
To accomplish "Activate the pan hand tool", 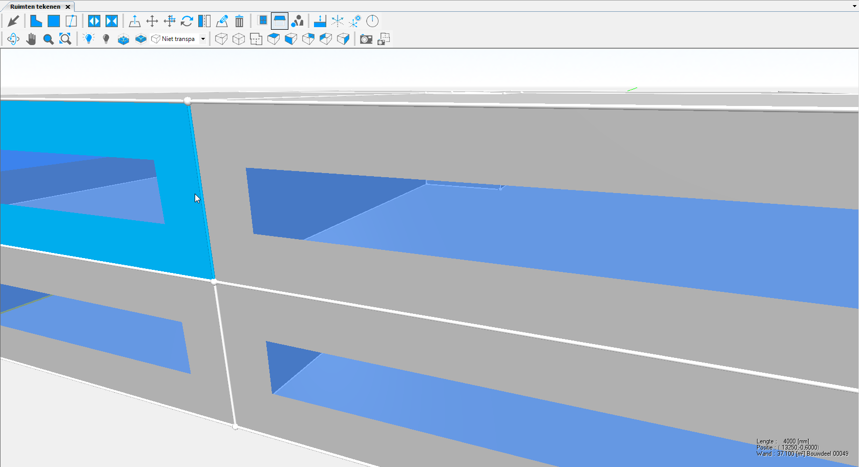I will coord(31,39).
